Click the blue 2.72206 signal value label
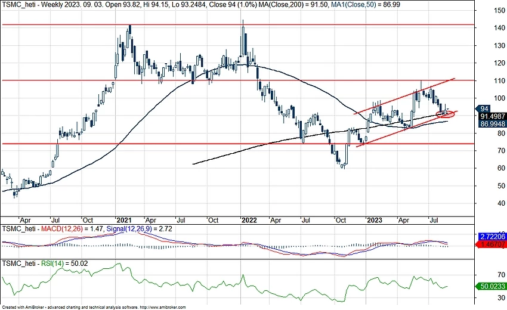 (x=492, y=237)
